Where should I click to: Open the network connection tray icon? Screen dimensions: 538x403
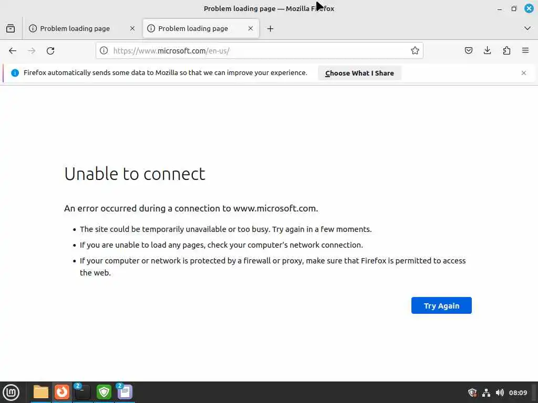pyautogui.click(x=486, y=393)
